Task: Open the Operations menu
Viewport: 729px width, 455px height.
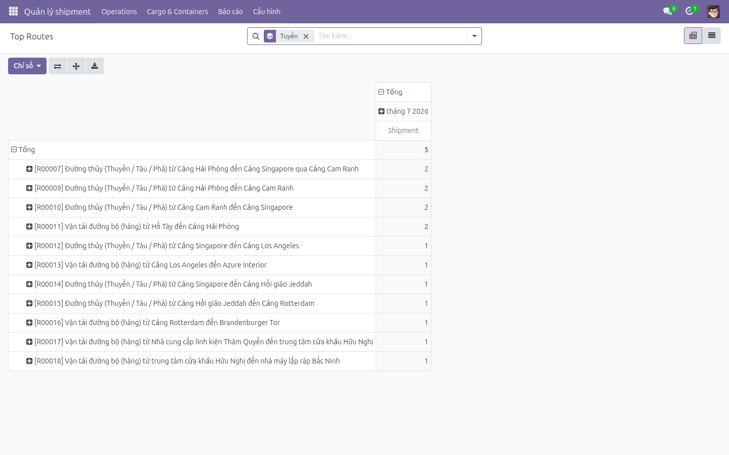Action: pyautogui.click(x=119, y=12)
